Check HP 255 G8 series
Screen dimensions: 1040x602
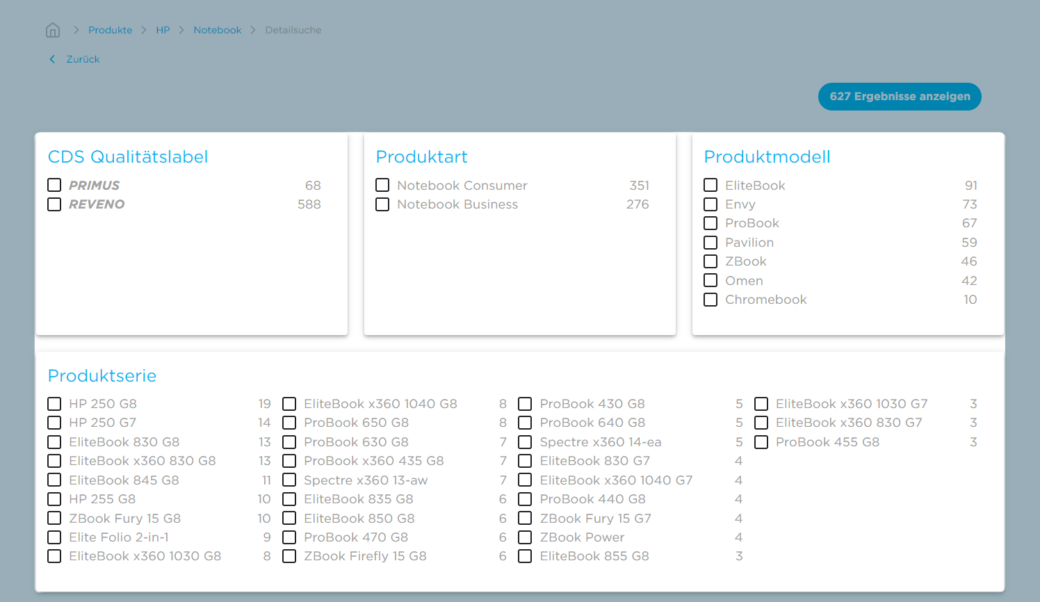(x=54, y=499)
